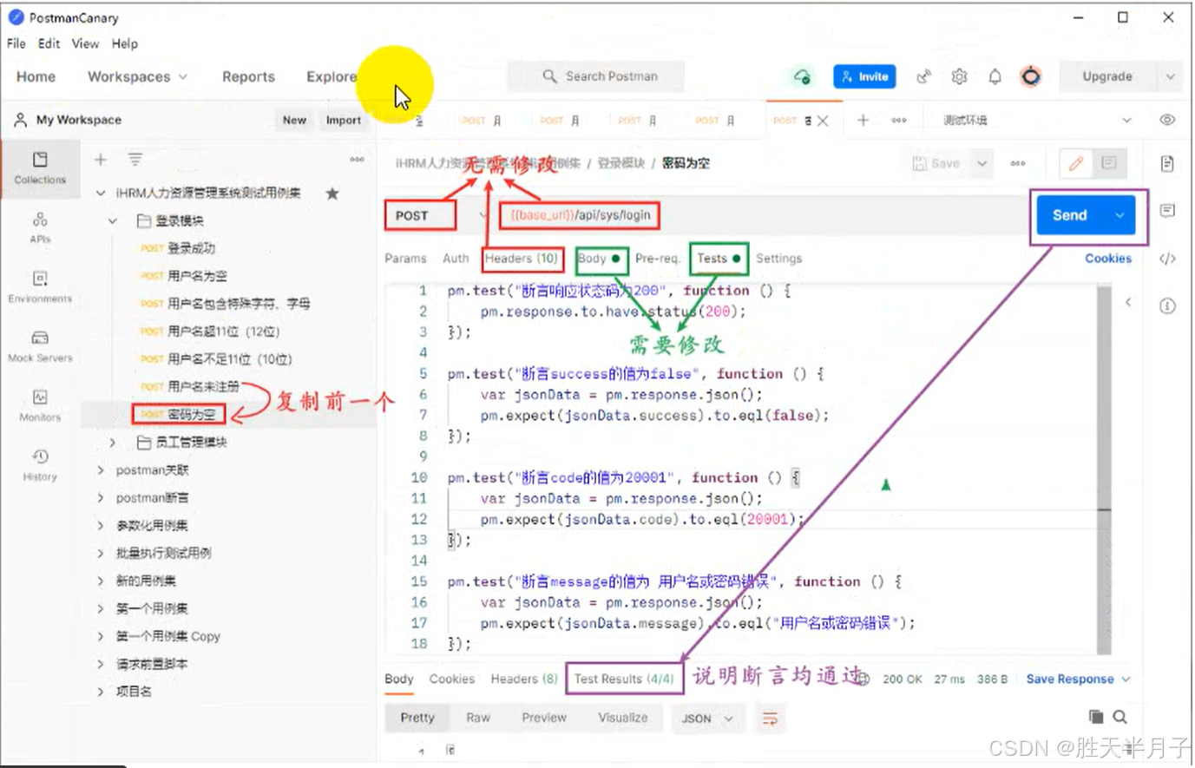Open the request info icon
This screenshot has height=768, width=1195.
click(1167, 305)
